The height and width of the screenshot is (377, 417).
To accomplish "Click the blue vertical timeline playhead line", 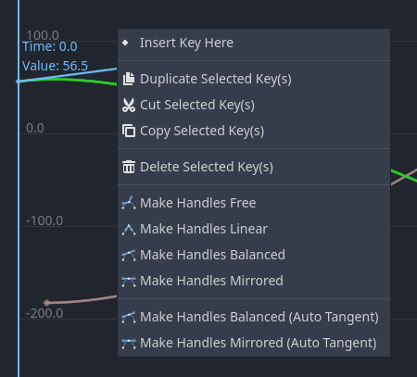I will (19, 216).
